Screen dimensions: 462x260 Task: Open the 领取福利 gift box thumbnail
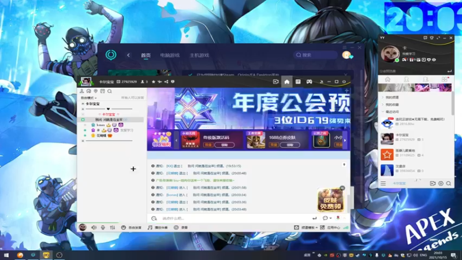coord(162,140)
